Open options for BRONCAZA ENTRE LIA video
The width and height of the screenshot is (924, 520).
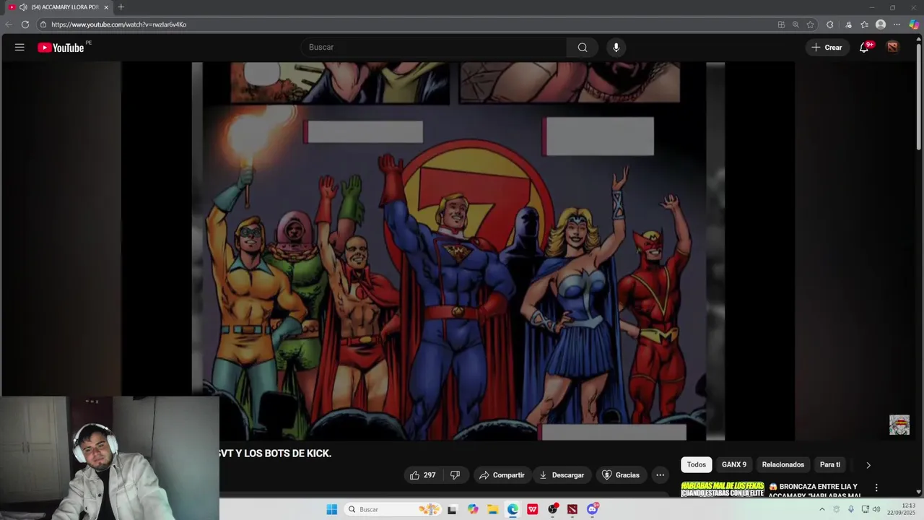tap(876, 488)
